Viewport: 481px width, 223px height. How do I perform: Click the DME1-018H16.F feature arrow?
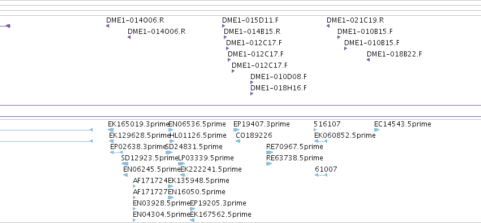click(252, 94)
